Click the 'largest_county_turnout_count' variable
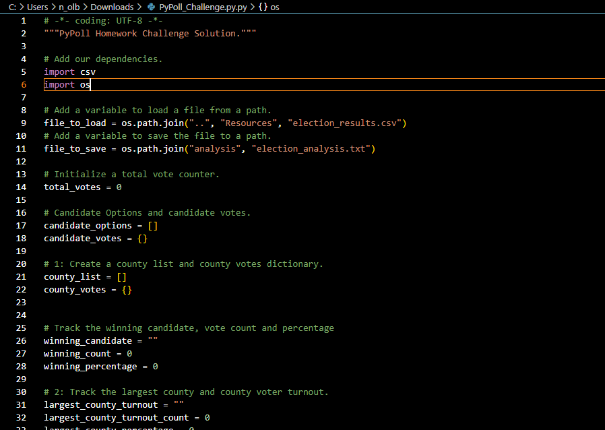Image resolution: width=605 pixels, height=430 pixels. point(116,418)
